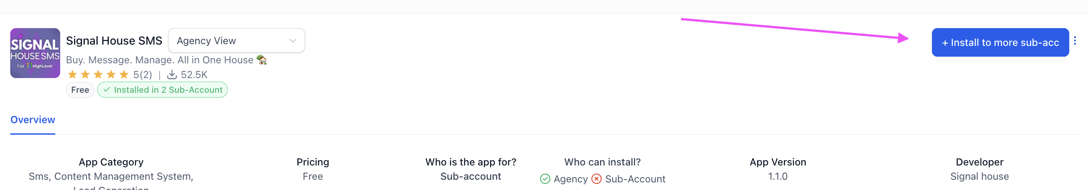Click the Free pricing badge
1088x190 pixels.
click(80, 90)
